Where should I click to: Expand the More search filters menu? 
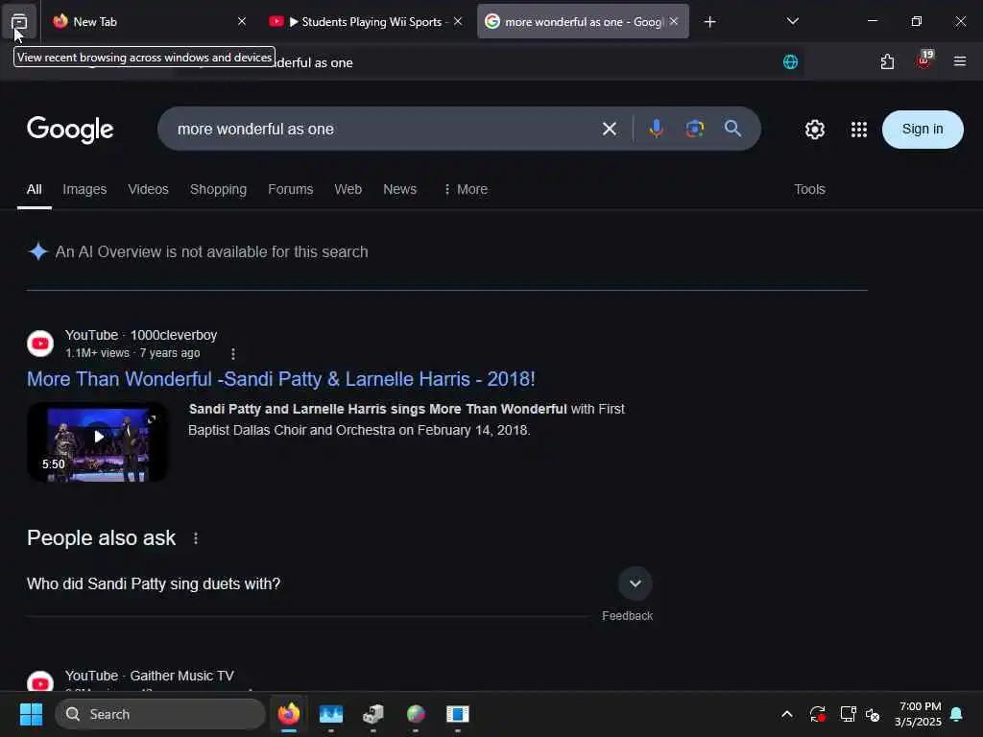[x=466, y=189]
